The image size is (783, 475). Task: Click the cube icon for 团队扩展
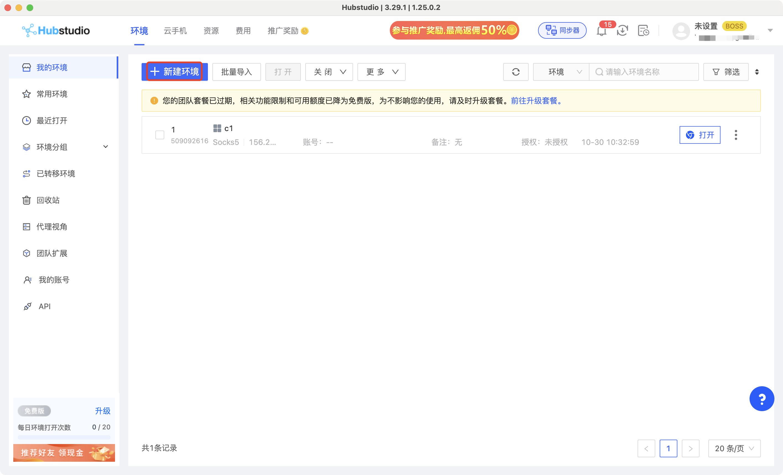(26, 253)
